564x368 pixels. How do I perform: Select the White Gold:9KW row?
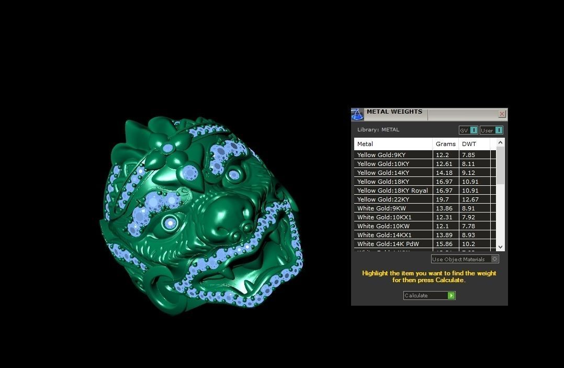(425, 208)
